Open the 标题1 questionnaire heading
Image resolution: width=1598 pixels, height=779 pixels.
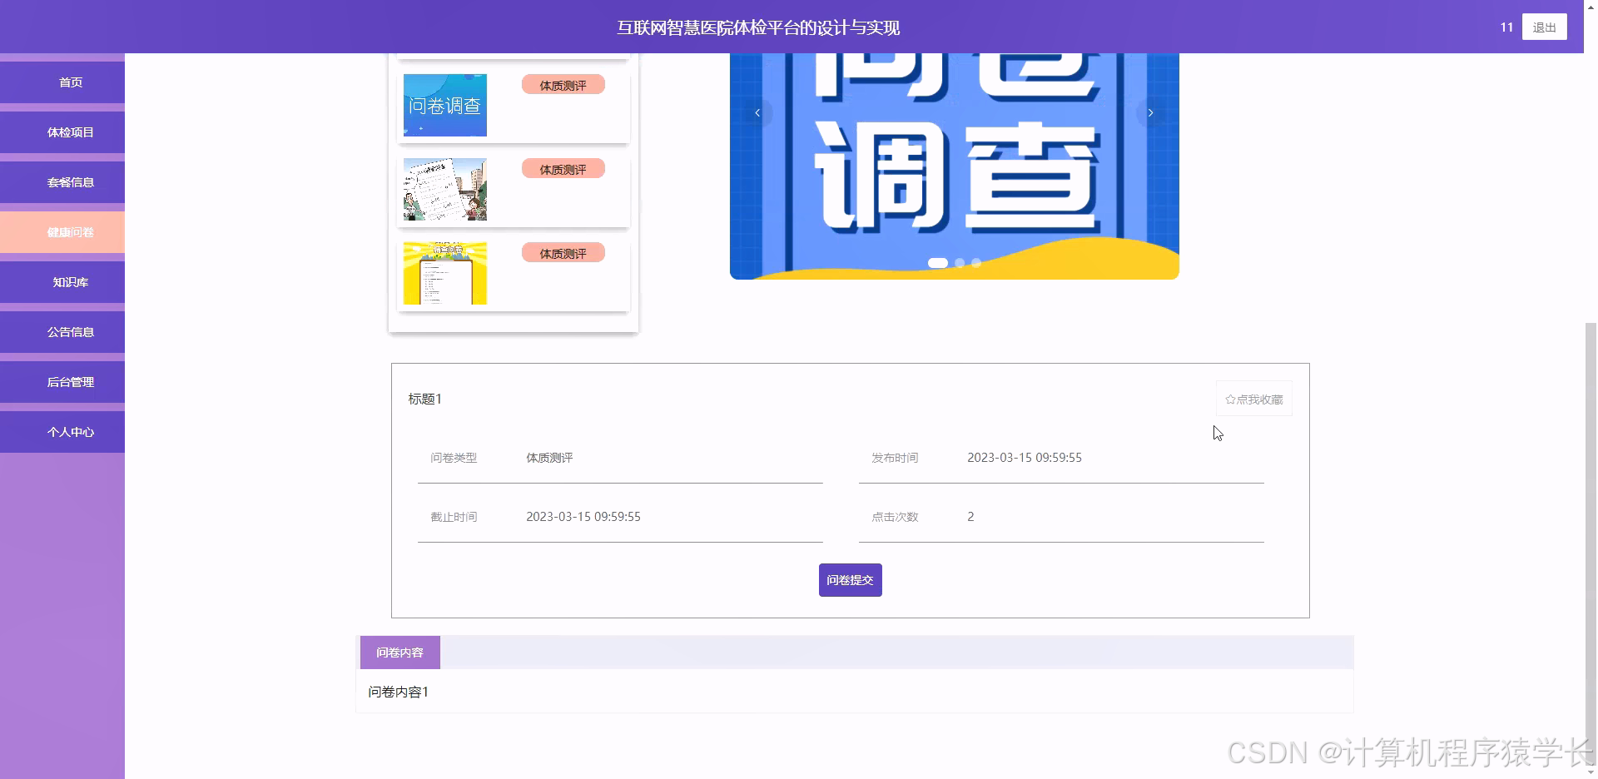click(424, 399)
